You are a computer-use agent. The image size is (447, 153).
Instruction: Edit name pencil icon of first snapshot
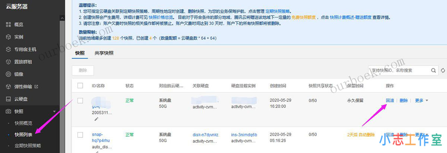click(96, 119)
